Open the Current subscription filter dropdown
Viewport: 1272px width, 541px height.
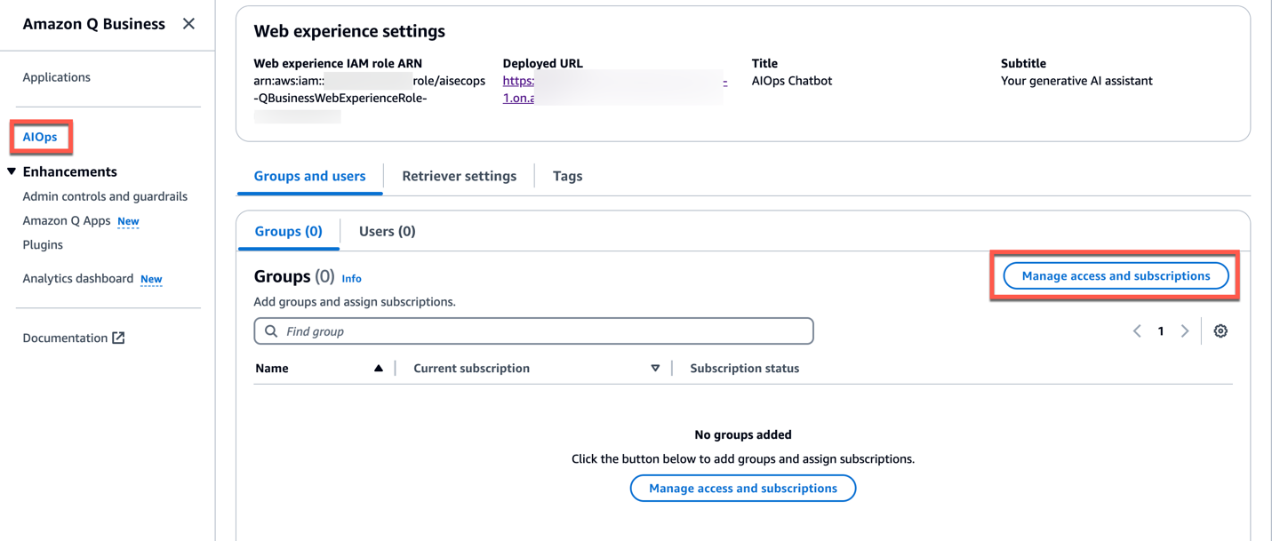click(655, 367)
